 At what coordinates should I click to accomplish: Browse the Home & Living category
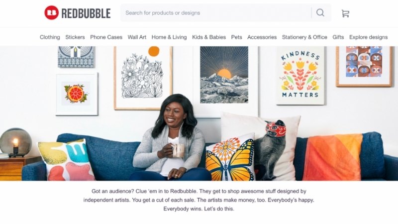[169, 37]
